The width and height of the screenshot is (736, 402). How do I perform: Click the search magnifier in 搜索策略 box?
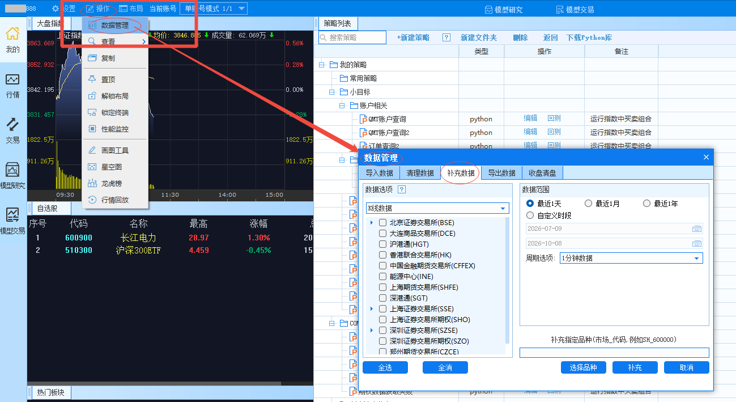[324, 37]
